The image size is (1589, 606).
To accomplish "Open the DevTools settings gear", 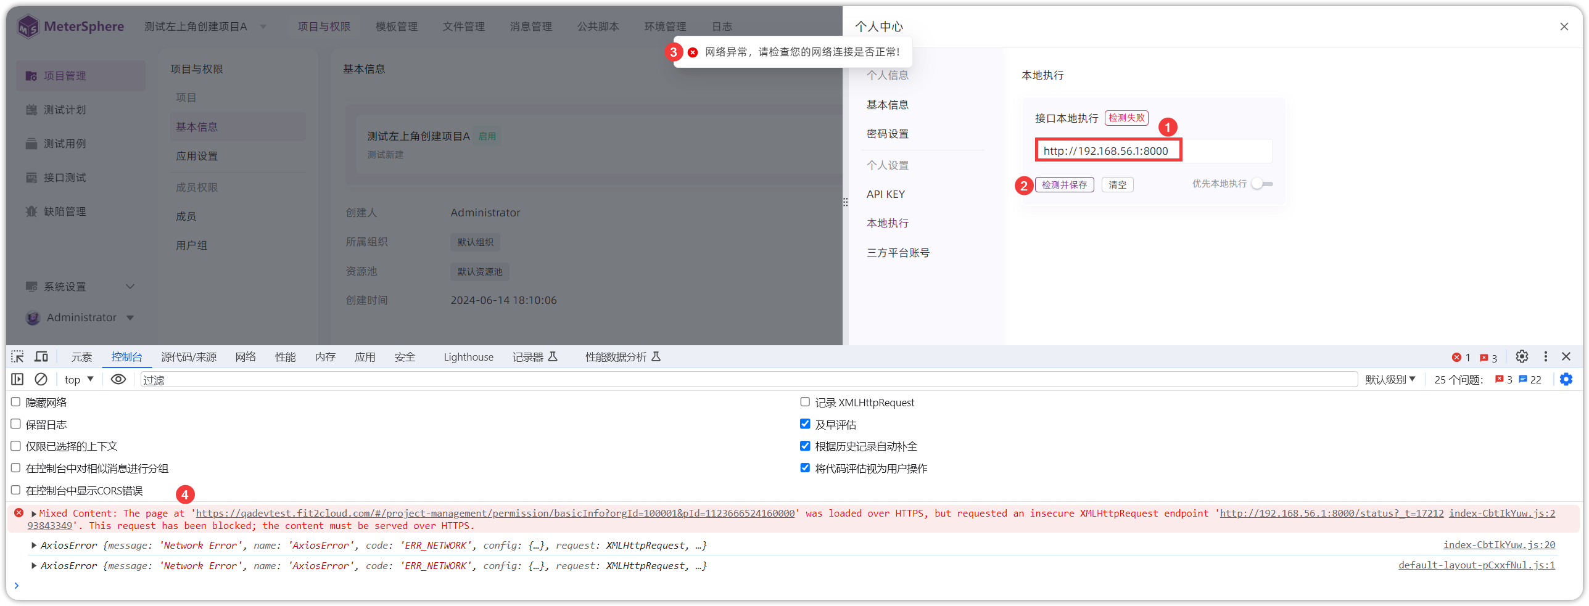I will [1522, 357].
